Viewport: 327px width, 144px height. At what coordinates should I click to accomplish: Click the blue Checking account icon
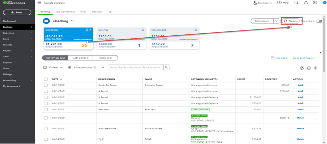tap(46, 21)
